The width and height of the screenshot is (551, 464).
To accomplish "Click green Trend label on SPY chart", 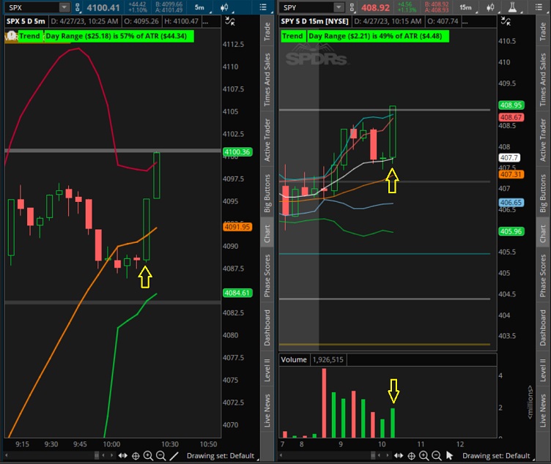I will 293,36.
